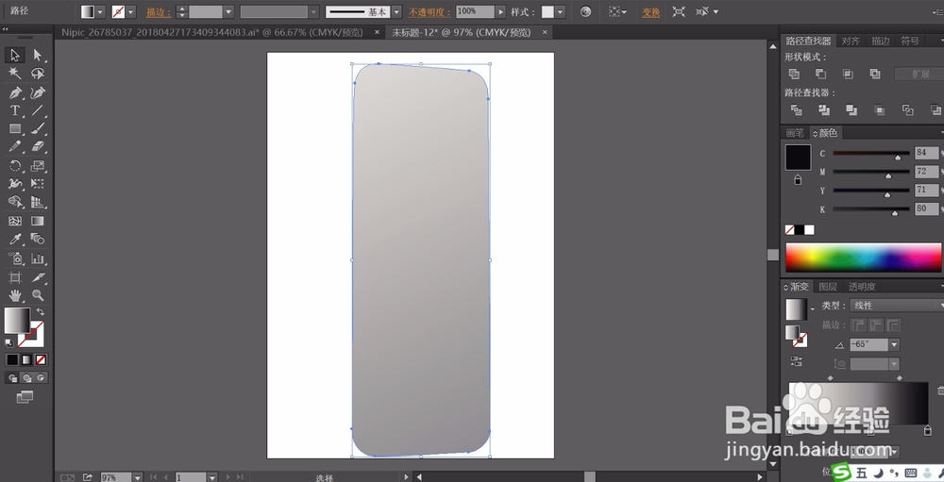Open the 样式 style dropdown

tap(561, 11)
